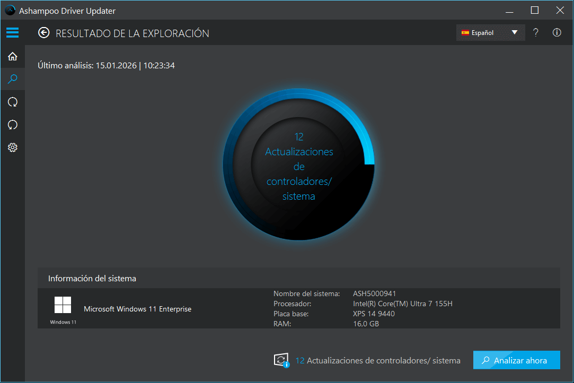Click the Ashampoo app icon in title bar

10,11
